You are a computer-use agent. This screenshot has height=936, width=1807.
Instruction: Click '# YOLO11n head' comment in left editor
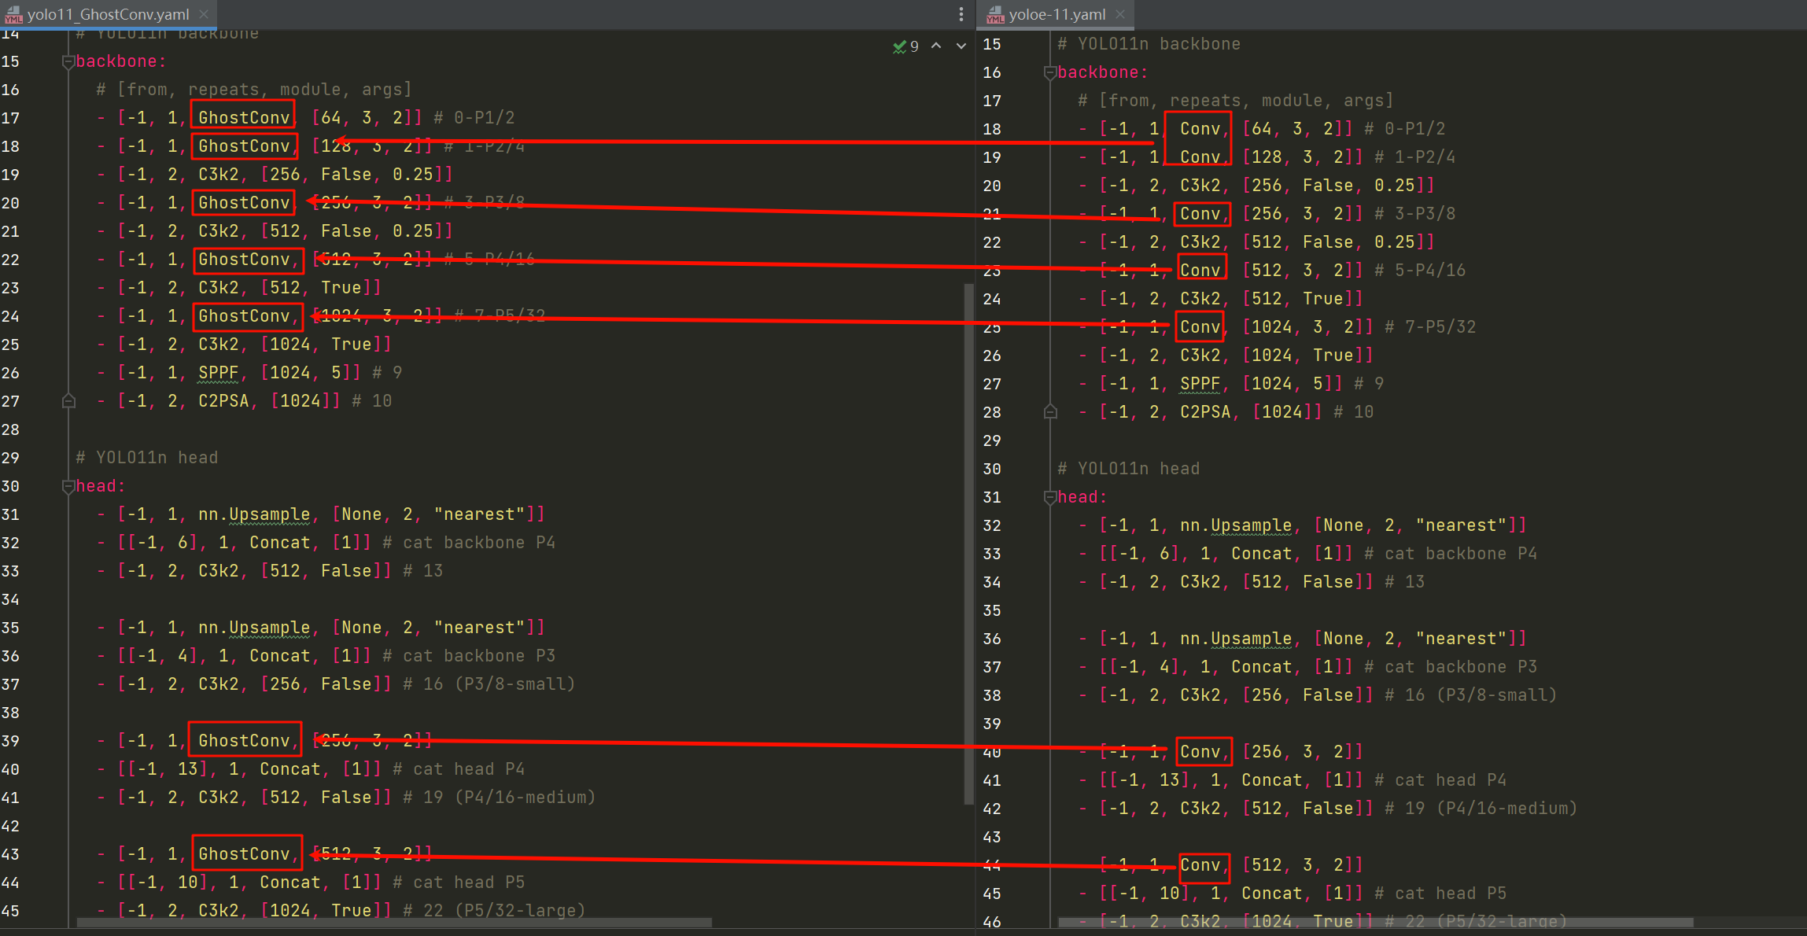[147, 458]
